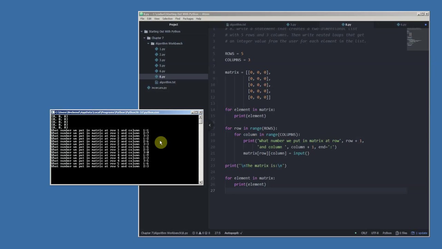Screen dimensions: 442x249
Task: Click the file path in status bar
Action: 164,233
